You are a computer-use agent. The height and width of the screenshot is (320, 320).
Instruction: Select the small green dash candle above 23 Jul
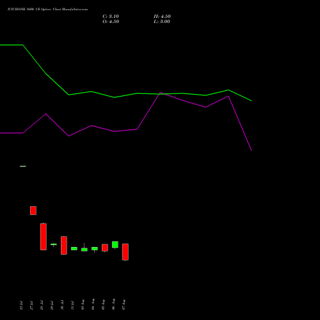pos(23,166)
